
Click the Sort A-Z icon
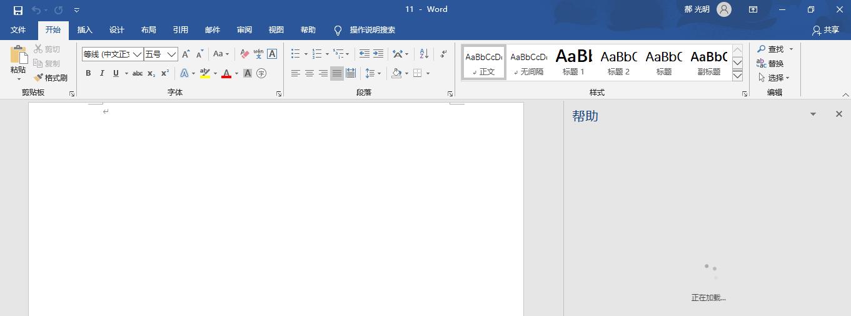coord(424,54)
